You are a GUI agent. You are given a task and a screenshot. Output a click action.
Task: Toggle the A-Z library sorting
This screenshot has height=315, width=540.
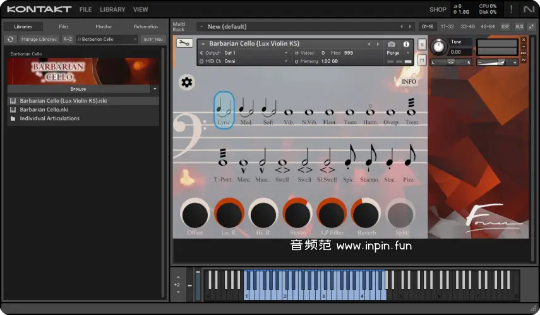[67, 39]
